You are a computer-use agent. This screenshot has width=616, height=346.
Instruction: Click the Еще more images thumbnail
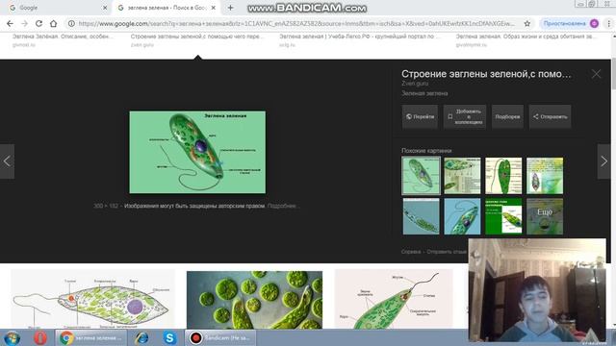545,216
